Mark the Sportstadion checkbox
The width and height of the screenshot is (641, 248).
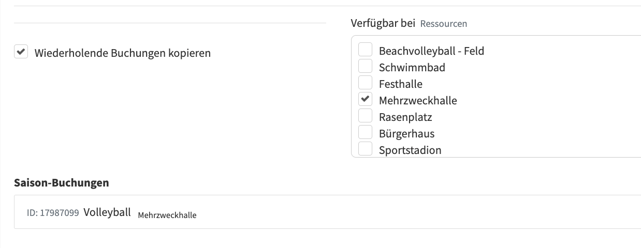[x=366, y=149]
